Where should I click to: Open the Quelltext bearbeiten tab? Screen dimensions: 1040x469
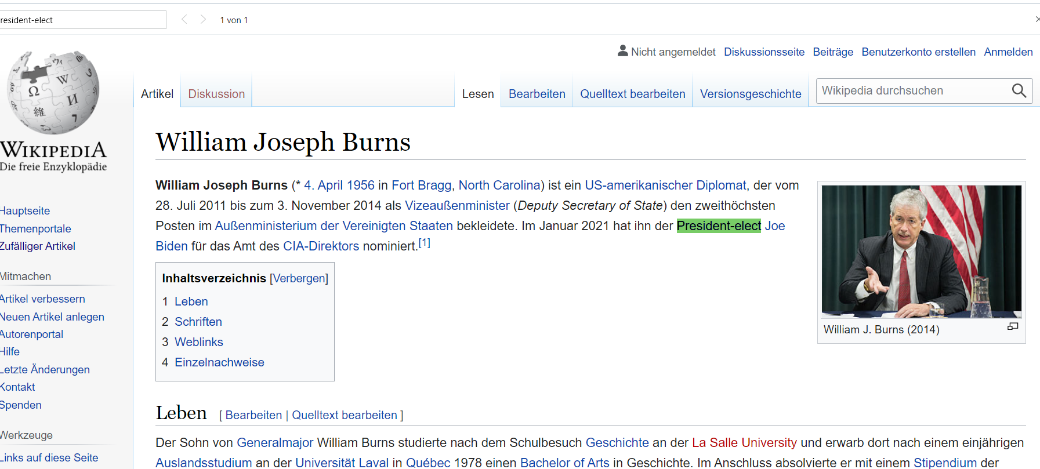(632, 94)
